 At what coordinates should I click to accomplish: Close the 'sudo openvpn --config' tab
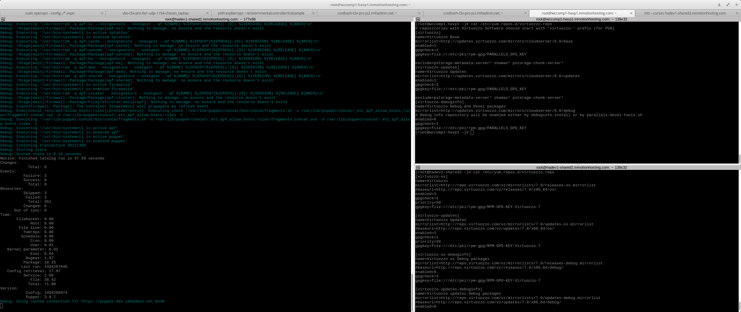102,13
